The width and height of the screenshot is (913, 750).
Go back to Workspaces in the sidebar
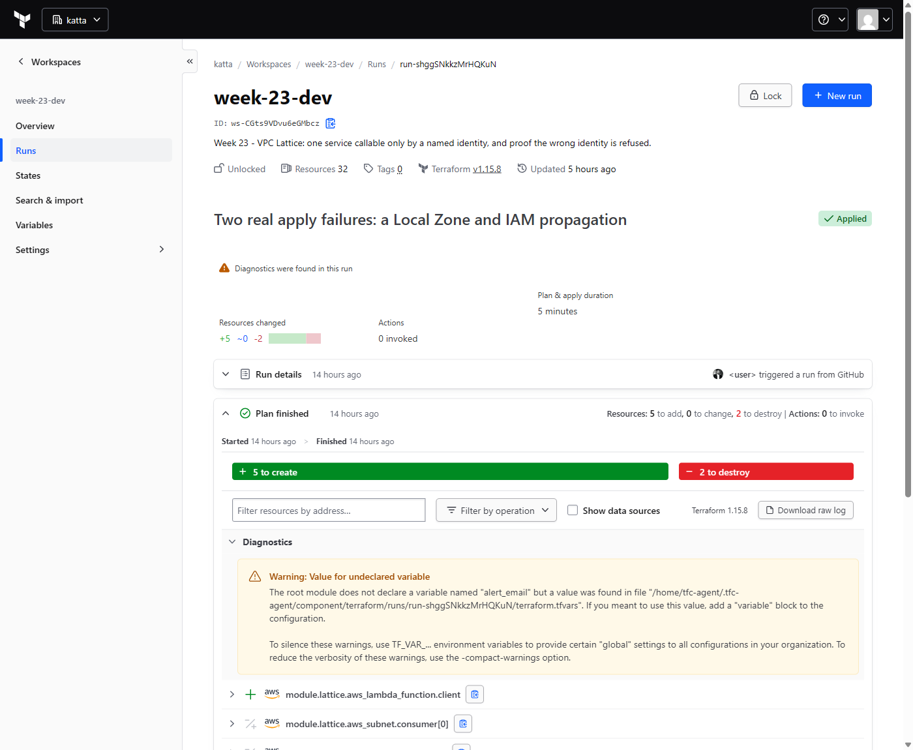pyautogui.click(x=49, y=62)
